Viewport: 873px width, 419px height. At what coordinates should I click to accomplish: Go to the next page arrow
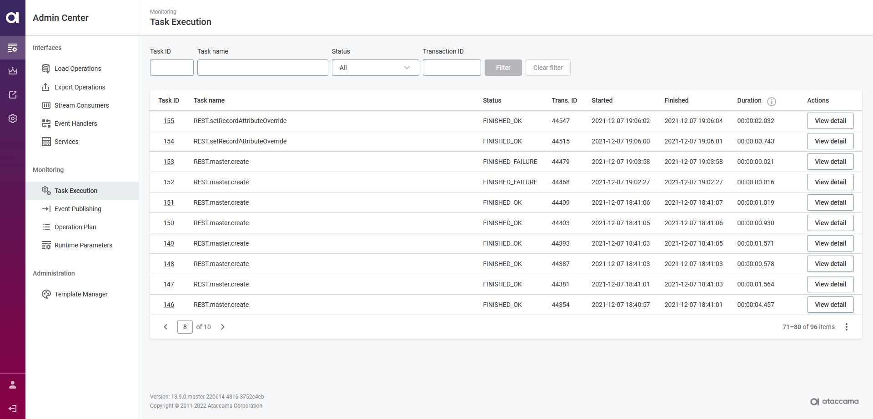(x=223, y=327)
